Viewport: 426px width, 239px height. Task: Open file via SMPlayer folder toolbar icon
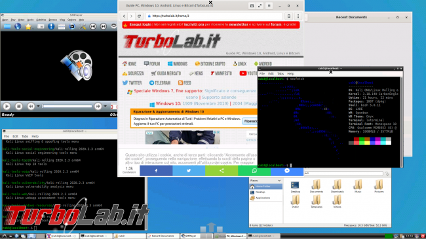7,26
